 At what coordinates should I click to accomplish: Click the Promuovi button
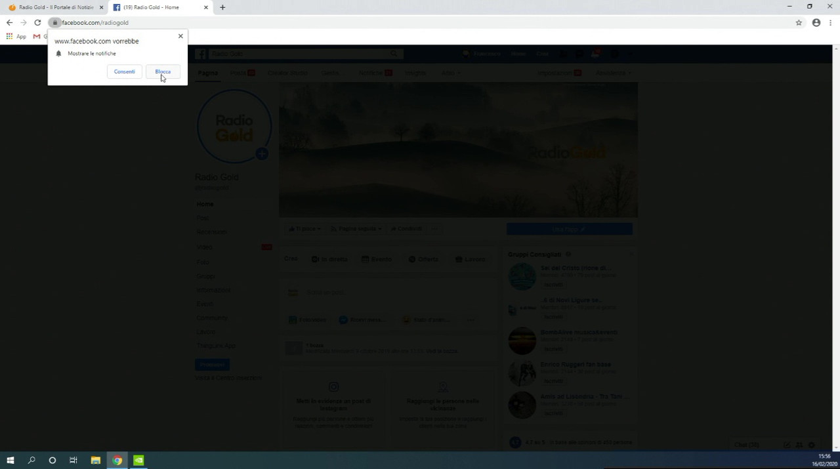212,365
